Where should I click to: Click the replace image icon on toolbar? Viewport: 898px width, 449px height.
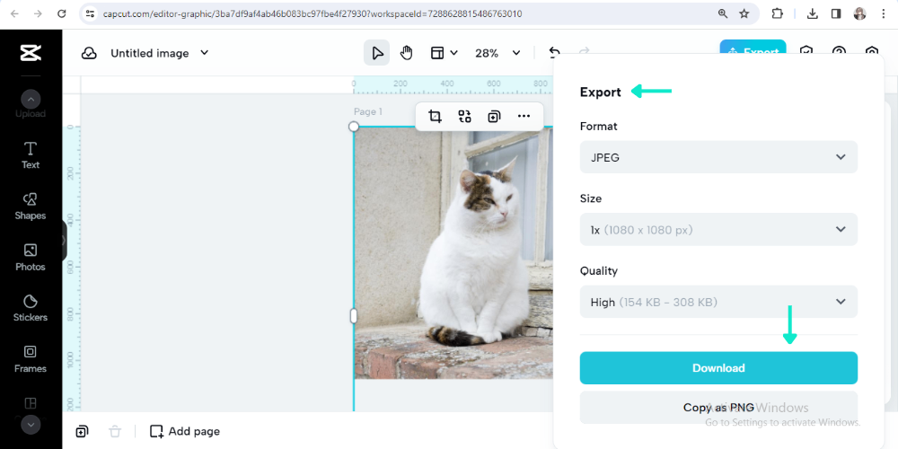tap(464, 117)
